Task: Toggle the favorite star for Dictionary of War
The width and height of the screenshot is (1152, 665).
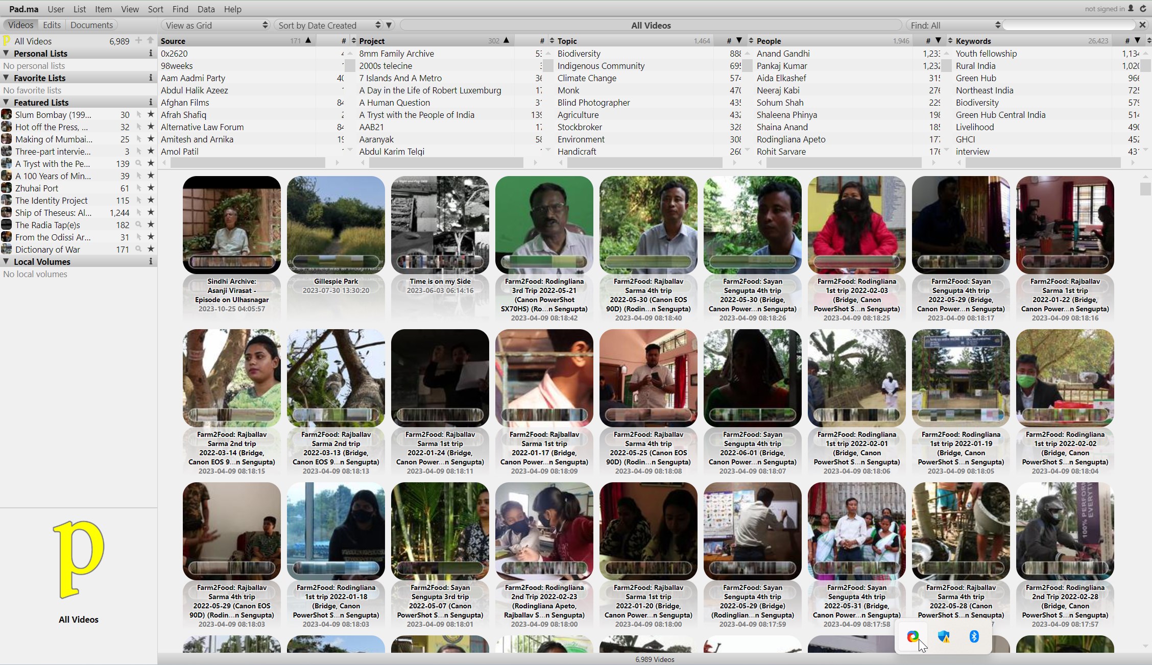Action: [151, 249]
